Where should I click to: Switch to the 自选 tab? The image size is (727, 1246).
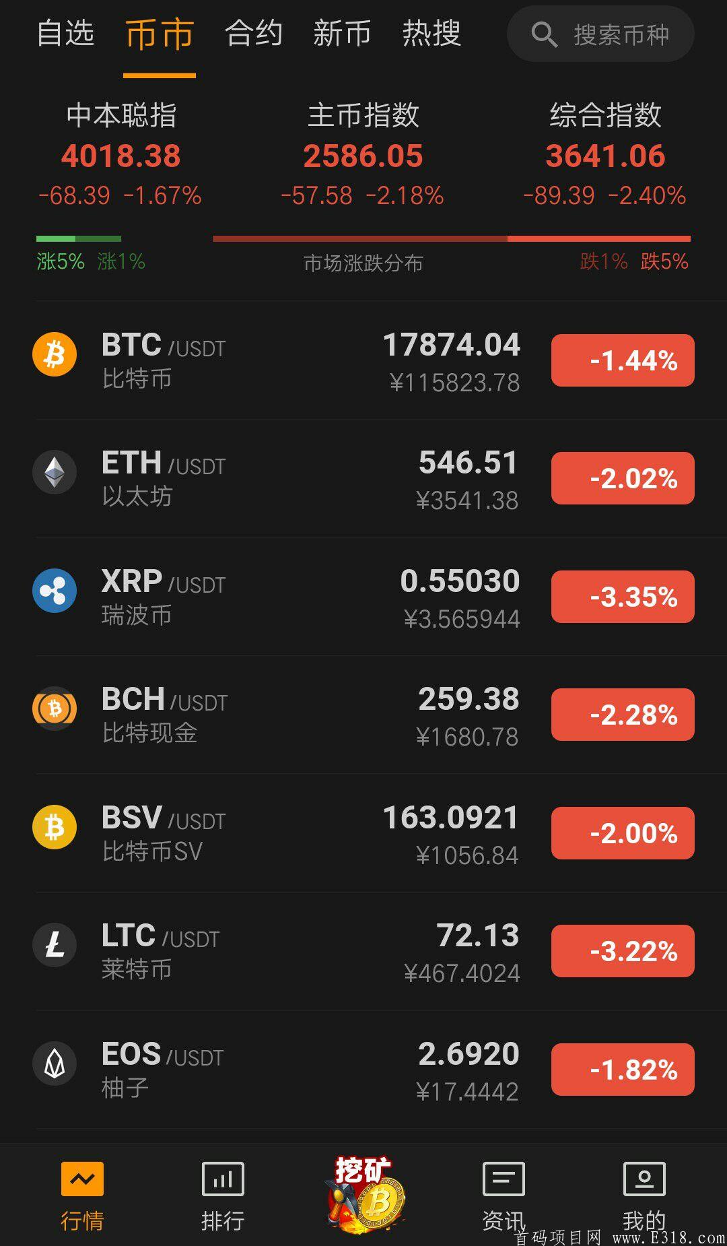tap(65, 34)
